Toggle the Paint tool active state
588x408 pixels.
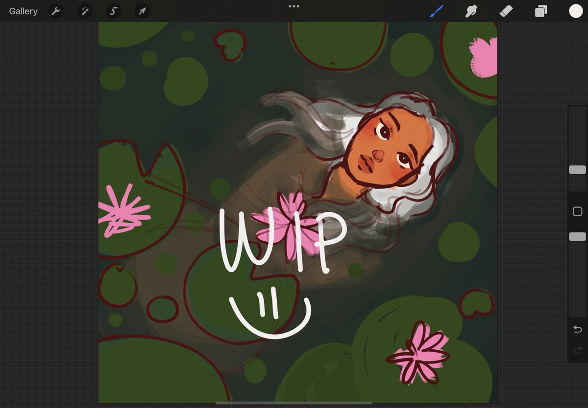coord(437,10)
